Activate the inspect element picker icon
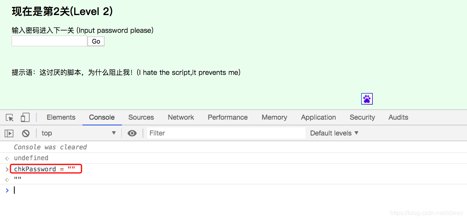467x220 pixels. click(x=10, y=118)
